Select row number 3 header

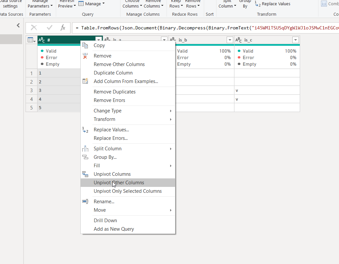pyautogui.click(x=32, y=91)
